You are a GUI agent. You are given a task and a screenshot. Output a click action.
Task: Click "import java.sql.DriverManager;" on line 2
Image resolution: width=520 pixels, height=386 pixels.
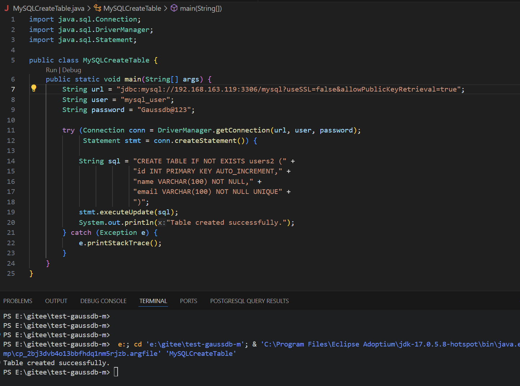[x=91, y=29]
